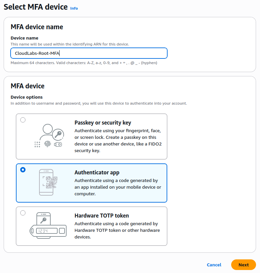The image size is (260, 273).
Task: Click the Authenticator app description text
Action: point(118,187)
